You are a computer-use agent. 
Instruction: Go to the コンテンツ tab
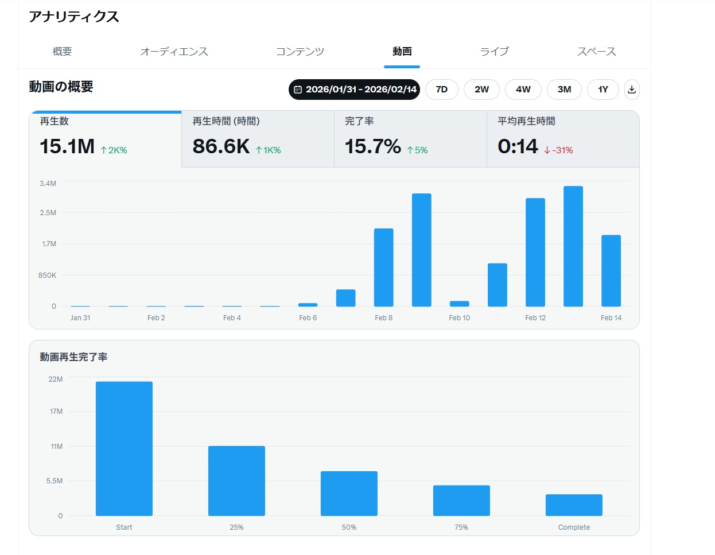300,52
